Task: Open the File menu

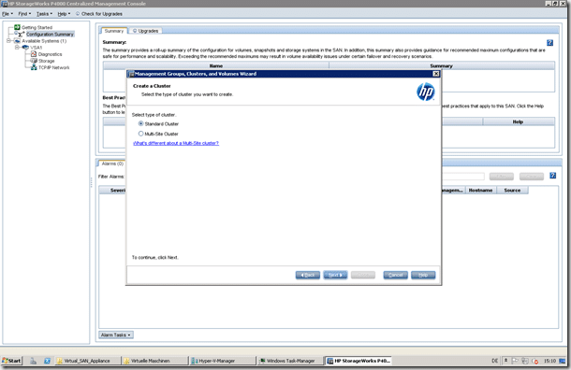Action: tap(7, 14)
